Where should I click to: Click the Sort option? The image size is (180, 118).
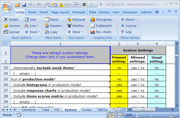pos(30,20)
